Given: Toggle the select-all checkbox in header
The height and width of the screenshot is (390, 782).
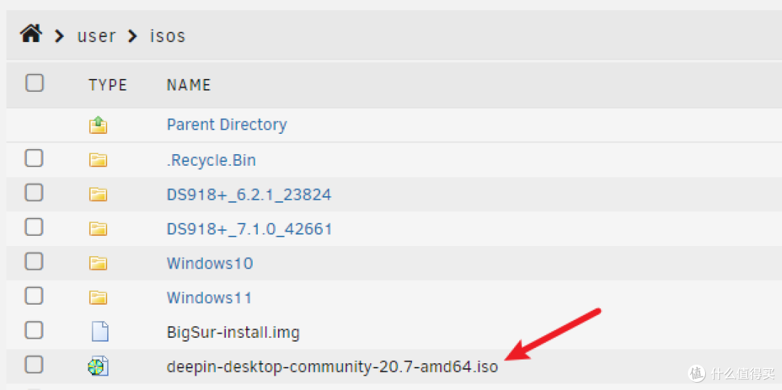Looking at the screenshot, I should [x=35, y=83].
